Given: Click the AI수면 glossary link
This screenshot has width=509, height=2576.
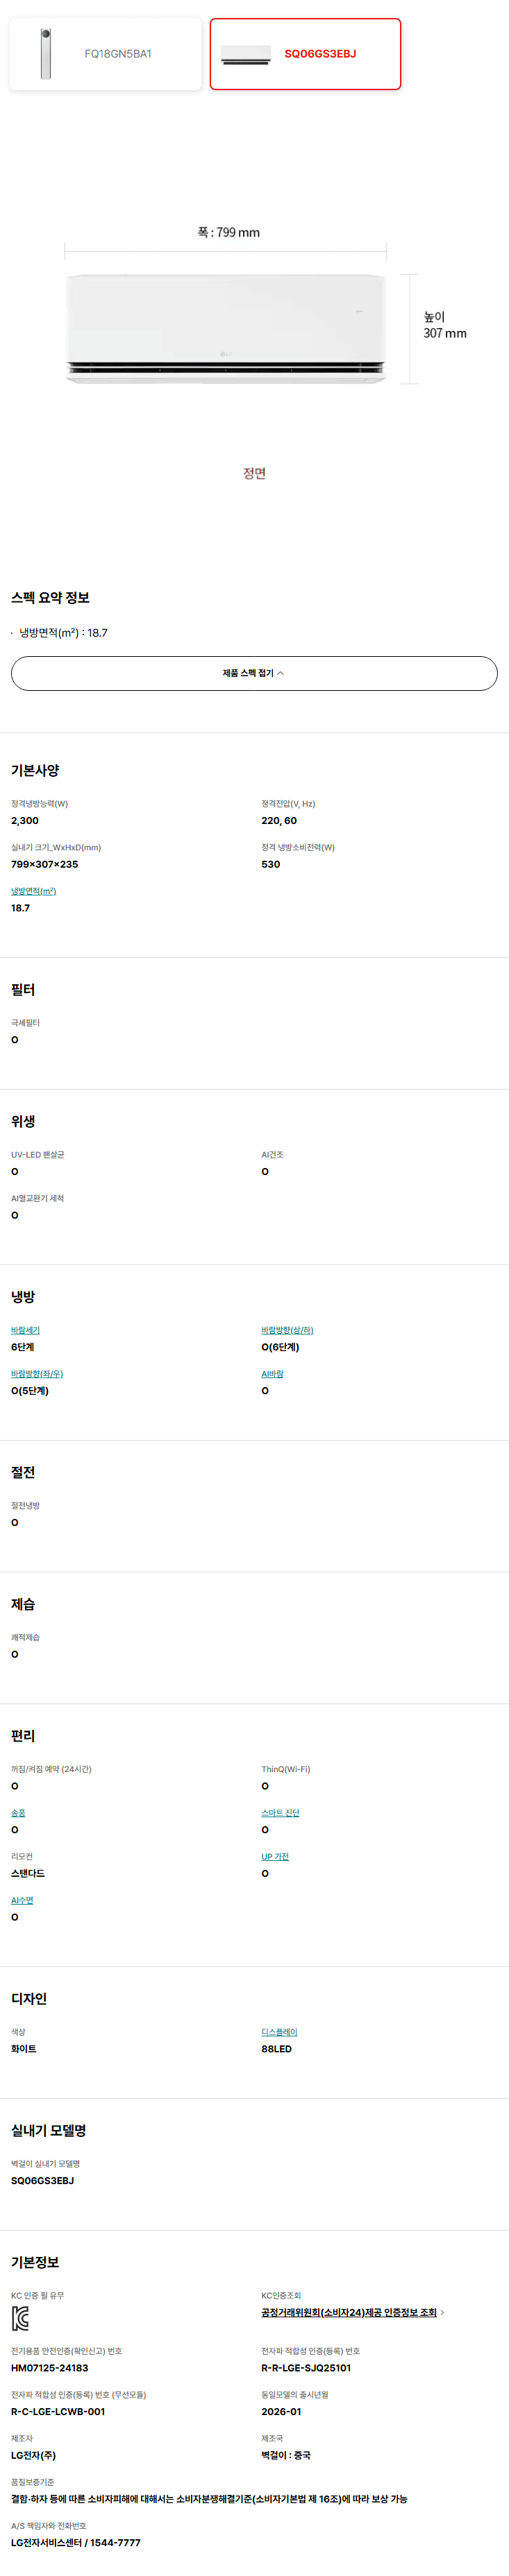Looking at the screenshot, I should [x=22, y=1900].
